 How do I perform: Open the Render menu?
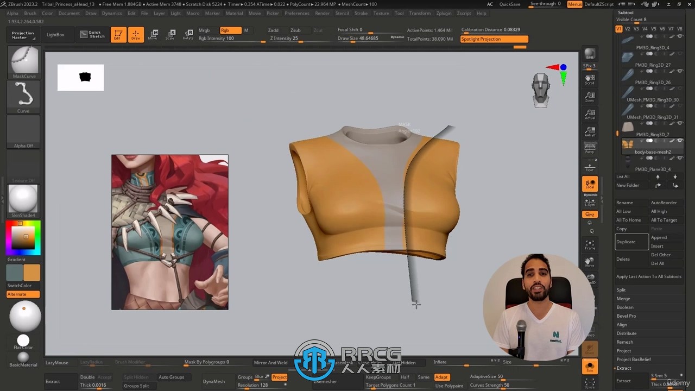tap(323, 13)
